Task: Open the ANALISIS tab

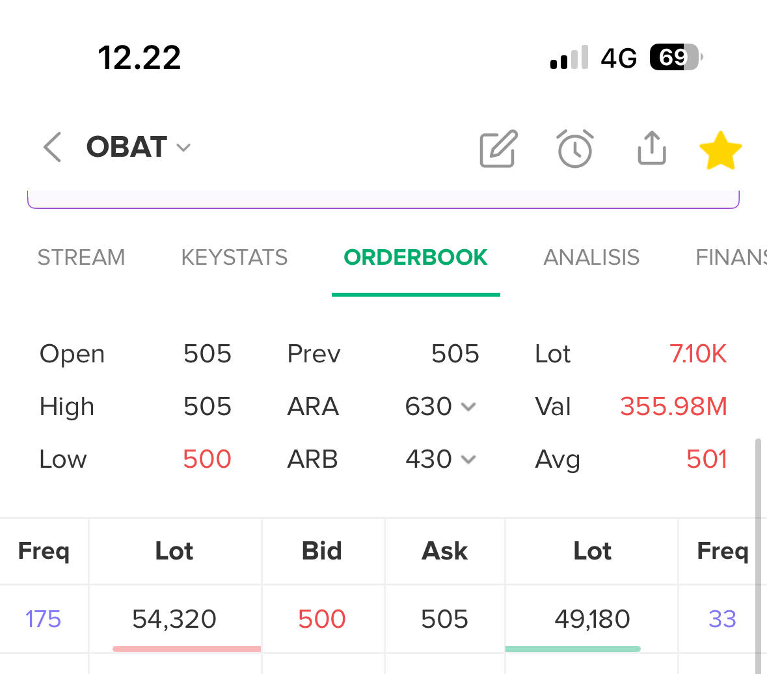Action: [591, 257]
